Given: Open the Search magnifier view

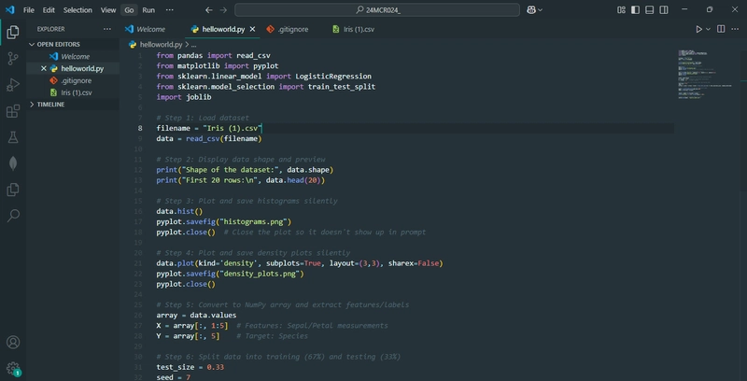Looking at the screenshot, I should click(13, 216).
